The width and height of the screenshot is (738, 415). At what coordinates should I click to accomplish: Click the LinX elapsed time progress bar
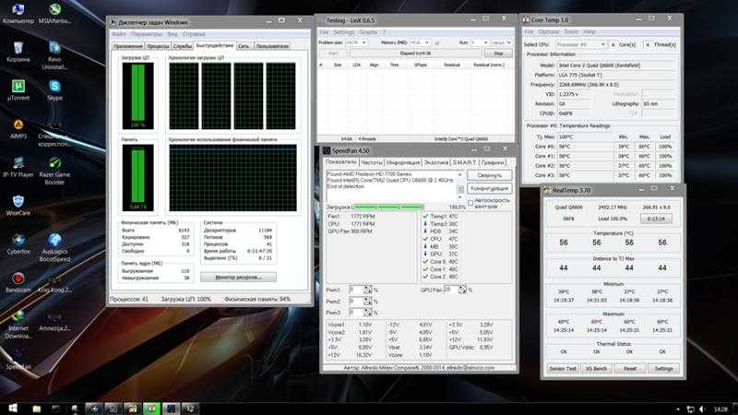point(415,53)
